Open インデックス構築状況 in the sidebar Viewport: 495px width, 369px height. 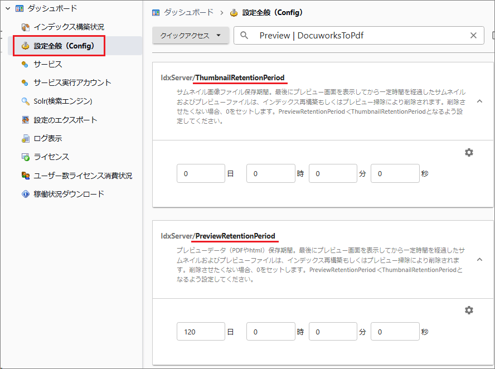68,27
